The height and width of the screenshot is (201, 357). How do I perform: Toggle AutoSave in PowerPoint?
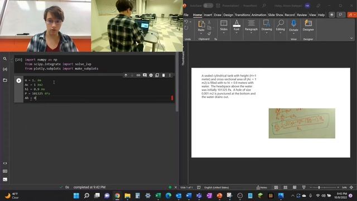click(x=208, y=6)
